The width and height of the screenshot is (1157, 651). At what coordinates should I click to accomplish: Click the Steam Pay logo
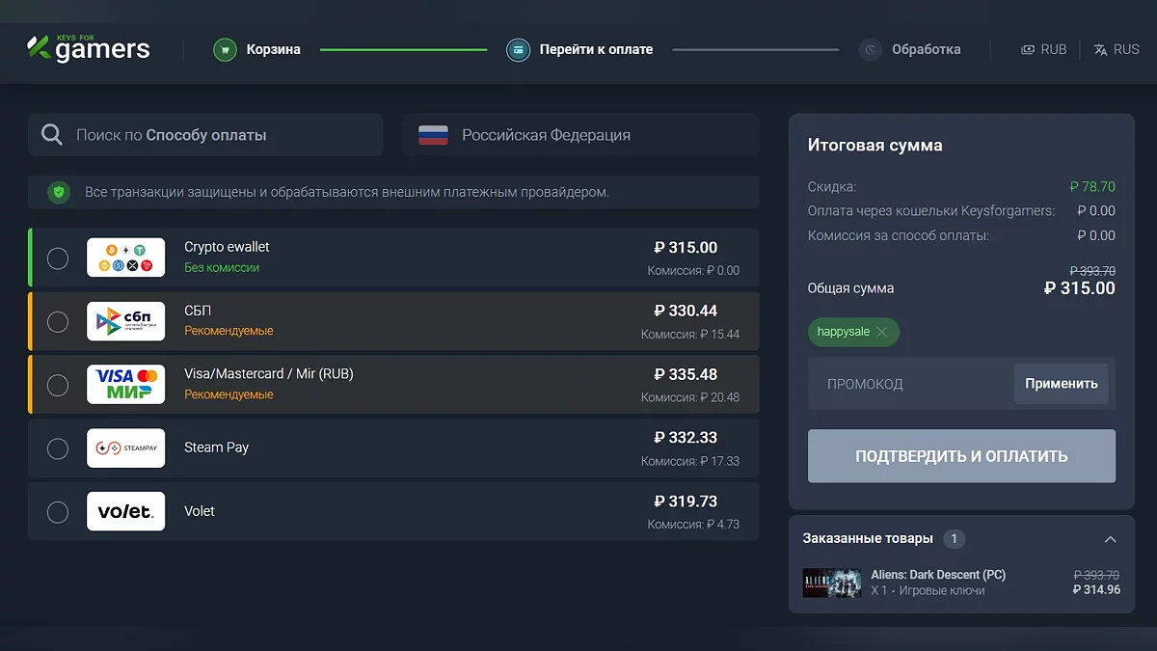[125, 448]
